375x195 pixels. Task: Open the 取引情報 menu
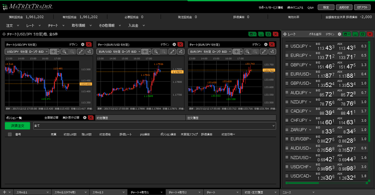click(x=82, y=25)
